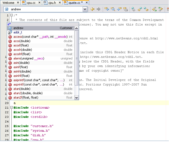Screen dimensions: 169x142
Task: Collapse the include fold at line 21
Action: point(11,108)
